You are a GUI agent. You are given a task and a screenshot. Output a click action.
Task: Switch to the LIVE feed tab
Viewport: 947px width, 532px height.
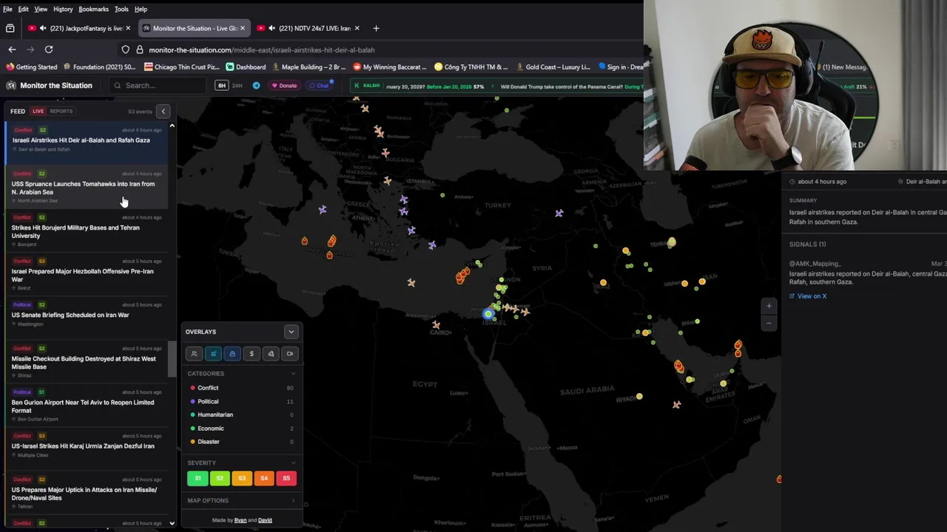point(38,112)
